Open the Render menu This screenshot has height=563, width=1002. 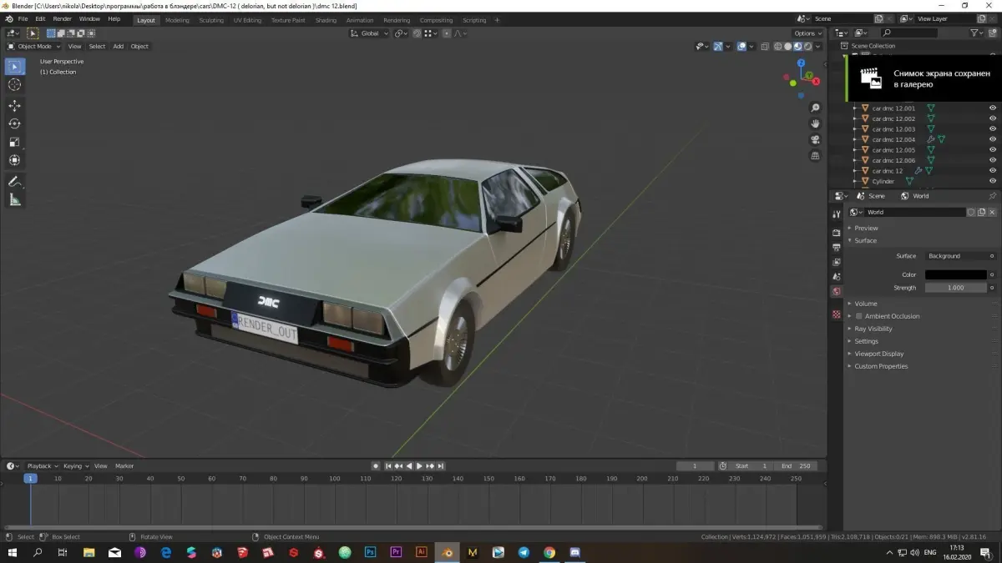pos(62,18)
